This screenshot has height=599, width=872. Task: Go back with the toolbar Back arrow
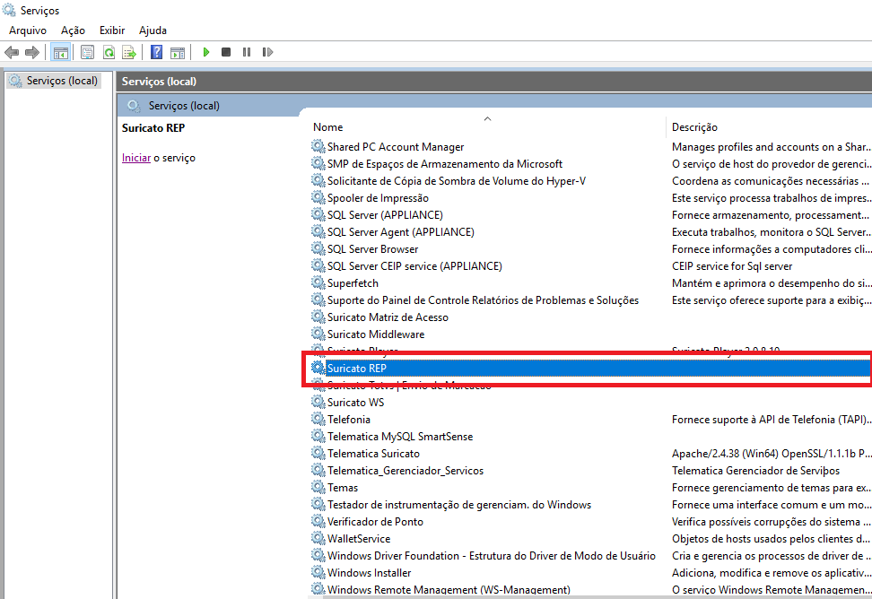pos(11,52)
